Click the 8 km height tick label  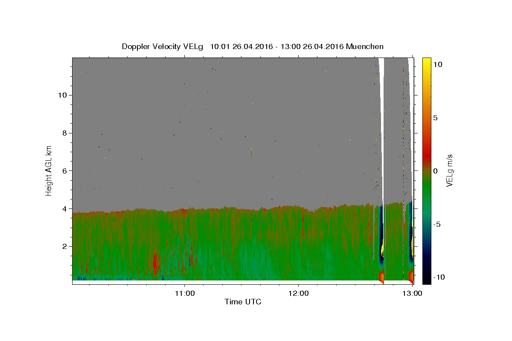65,133
